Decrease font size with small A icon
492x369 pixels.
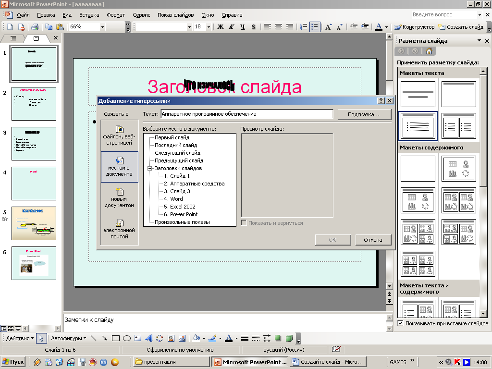[339, 27]
